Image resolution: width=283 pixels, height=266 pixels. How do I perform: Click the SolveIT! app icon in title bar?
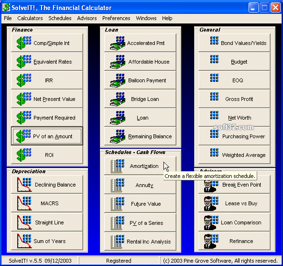6,8
